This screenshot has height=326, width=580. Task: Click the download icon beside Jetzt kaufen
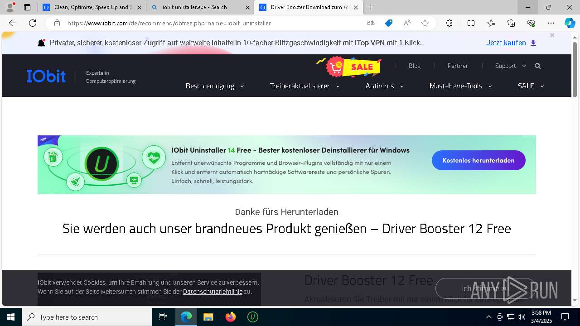533,43
